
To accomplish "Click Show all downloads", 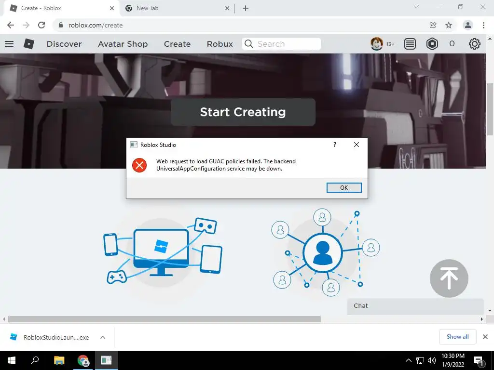I will tap(457, 337).
